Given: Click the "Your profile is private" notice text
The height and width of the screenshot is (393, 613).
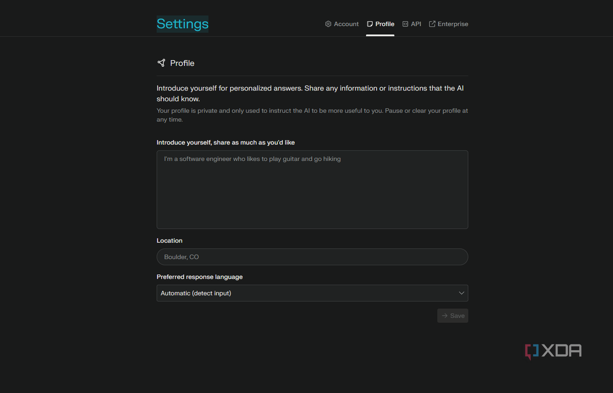Looking at the screenshot, I should (x=313, y=115).
